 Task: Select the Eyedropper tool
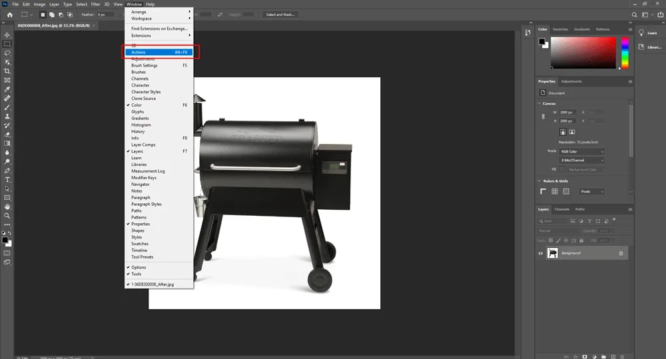[x=7, y=89]
